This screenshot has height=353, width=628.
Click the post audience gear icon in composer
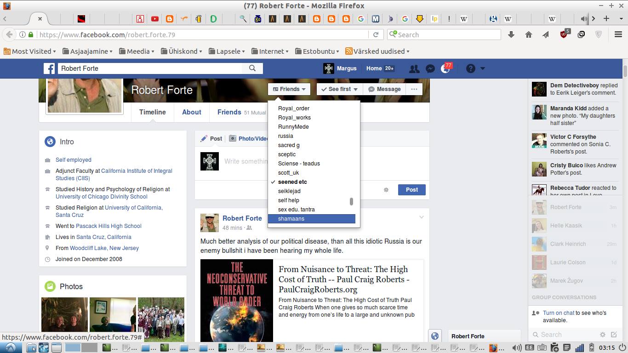pos(386,190)
